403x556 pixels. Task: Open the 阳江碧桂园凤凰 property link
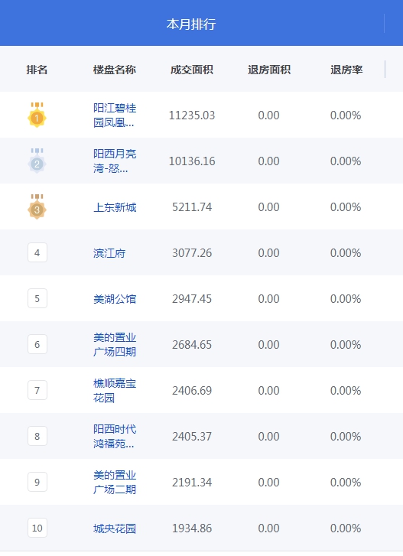(115, 115)
